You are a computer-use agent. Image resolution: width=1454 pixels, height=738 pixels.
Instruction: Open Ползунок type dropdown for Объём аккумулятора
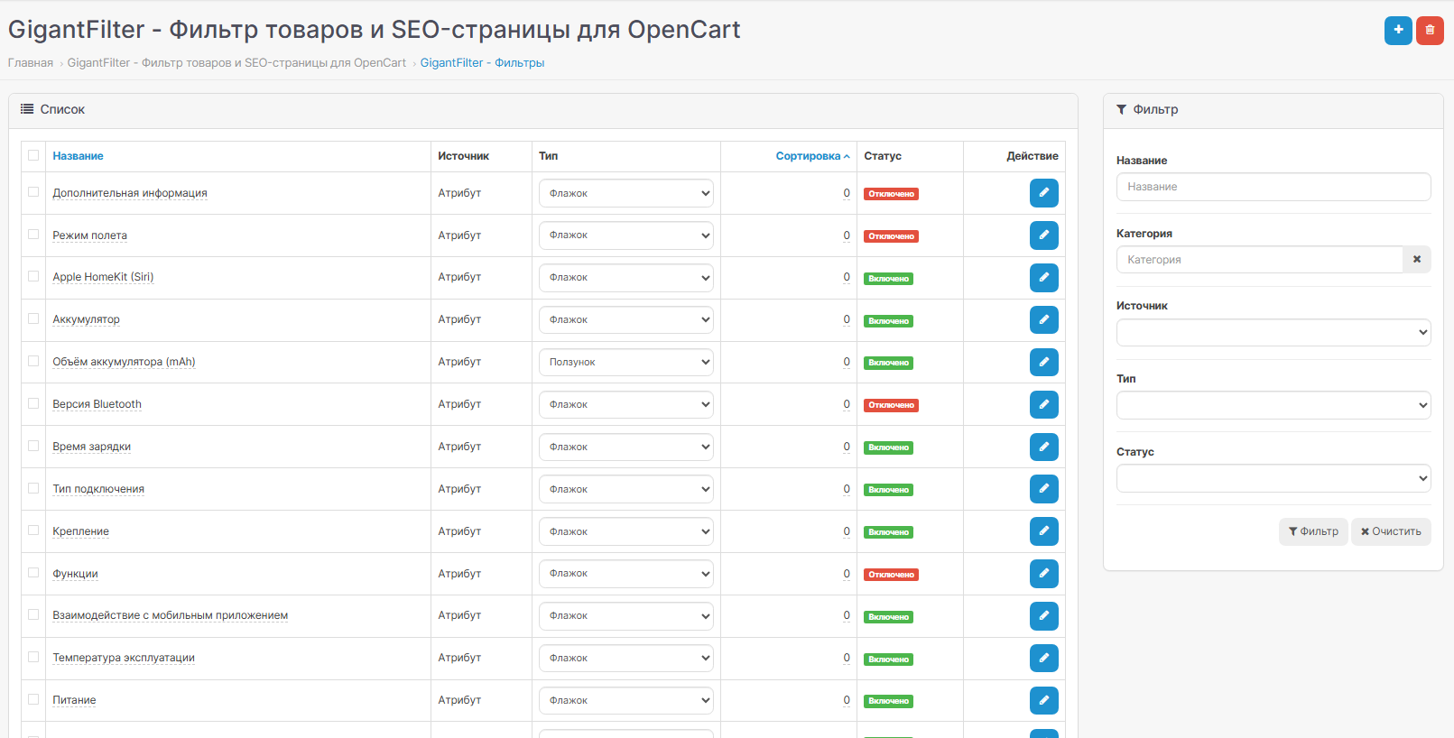(626, 363)
